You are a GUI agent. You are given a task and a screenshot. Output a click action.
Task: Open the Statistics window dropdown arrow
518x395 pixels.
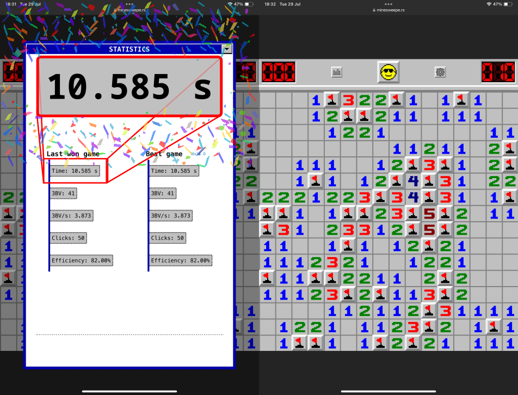[227, 48]
